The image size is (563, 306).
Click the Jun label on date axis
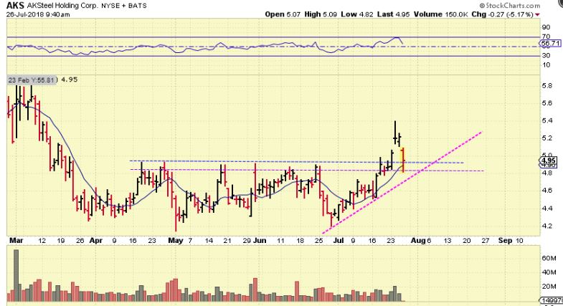point(260,240)
